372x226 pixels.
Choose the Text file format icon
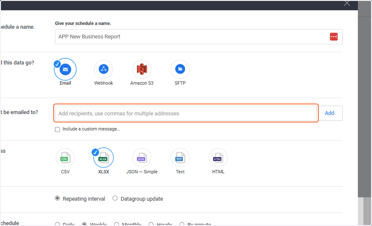point(180,158)
